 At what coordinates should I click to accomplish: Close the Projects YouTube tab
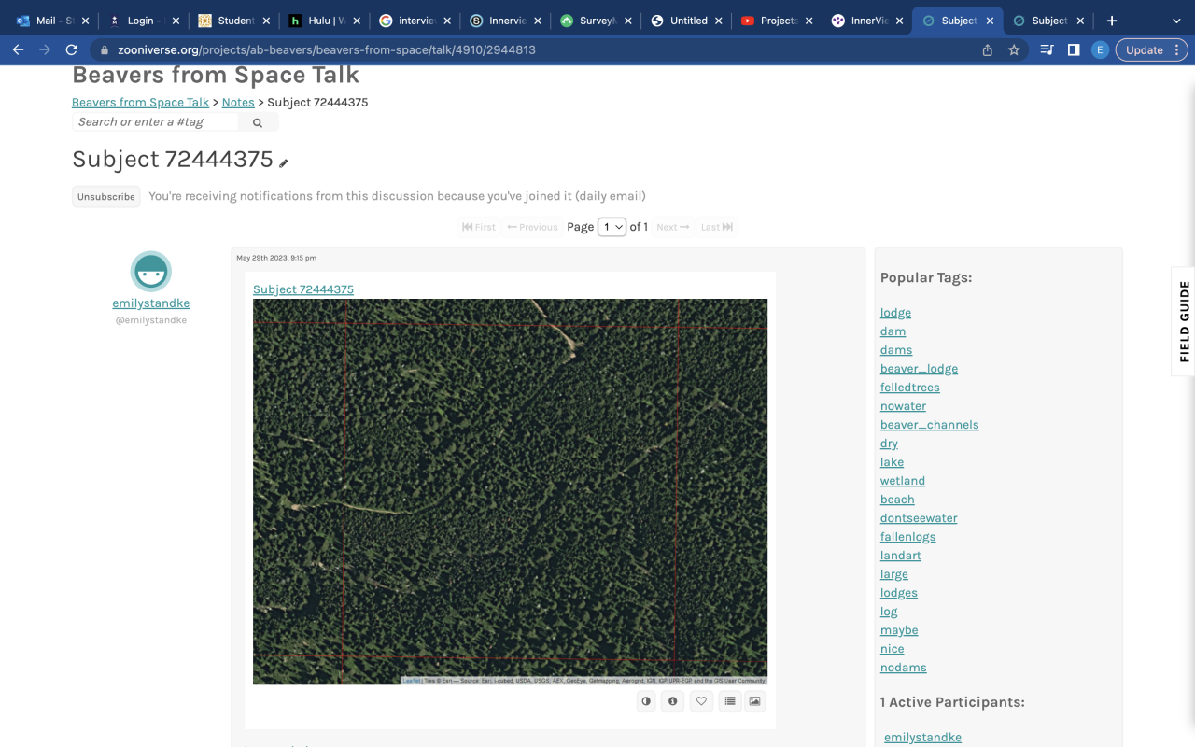click(808, 21)
